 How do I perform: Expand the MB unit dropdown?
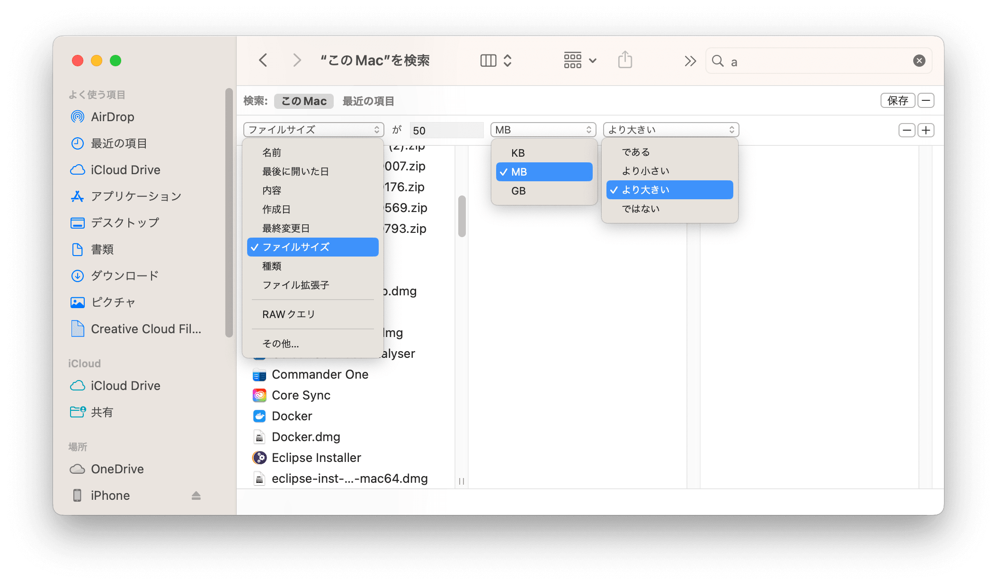(543, 130)
